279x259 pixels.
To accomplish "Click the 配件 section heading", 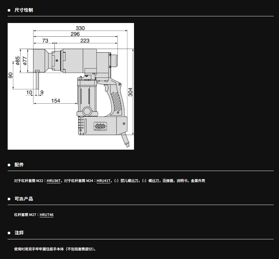I will (x=19, y=165).
